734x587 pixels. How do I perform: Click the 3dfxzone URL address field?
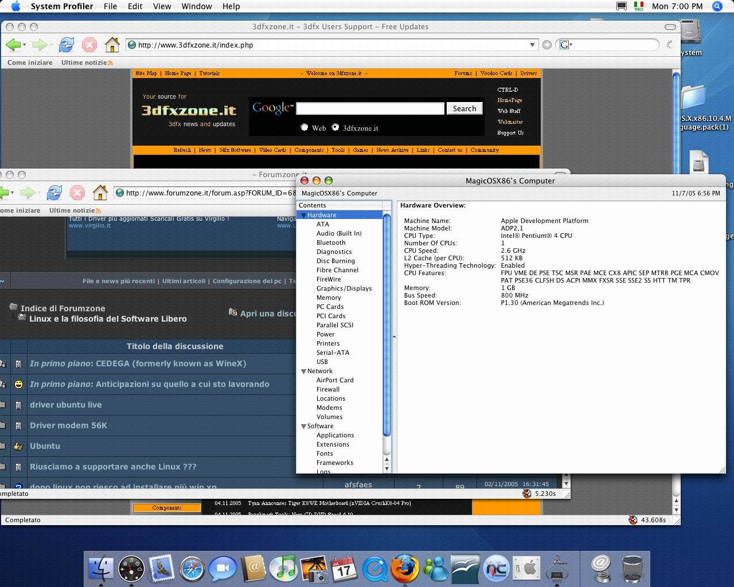pyautogui.click(x=331, y=45)
